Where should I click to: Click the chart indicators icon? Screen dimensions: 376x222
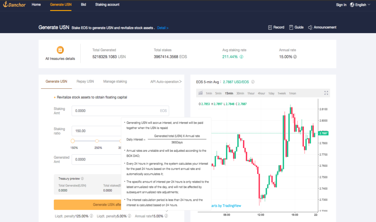(200, 93)
